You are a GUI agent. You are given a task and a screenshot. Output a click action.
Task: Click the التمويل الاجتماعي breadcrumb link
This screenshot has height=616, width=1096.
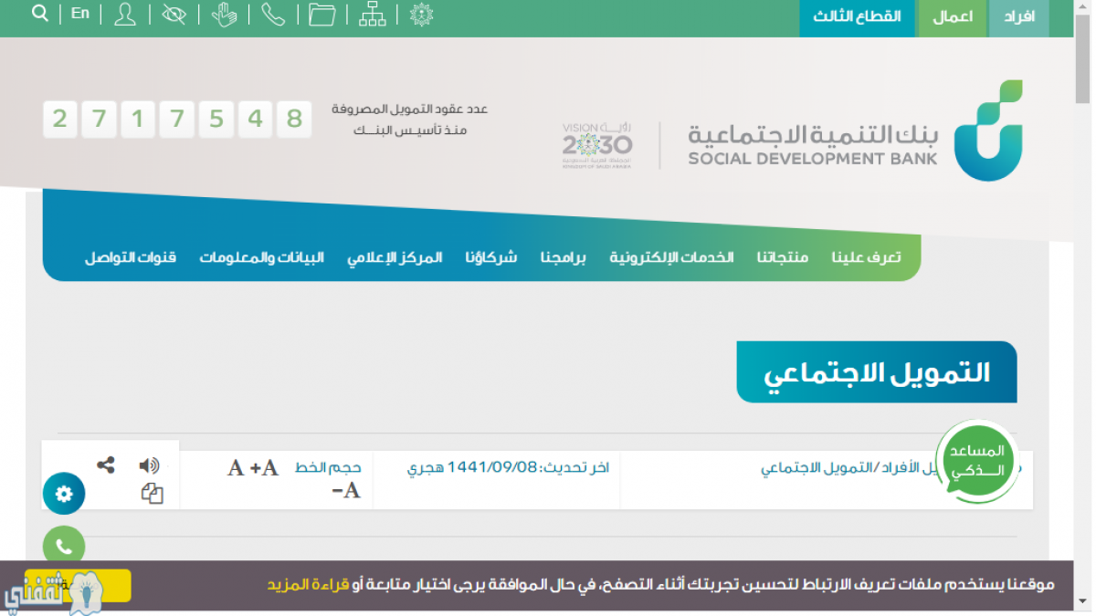[x=815, y=468]
